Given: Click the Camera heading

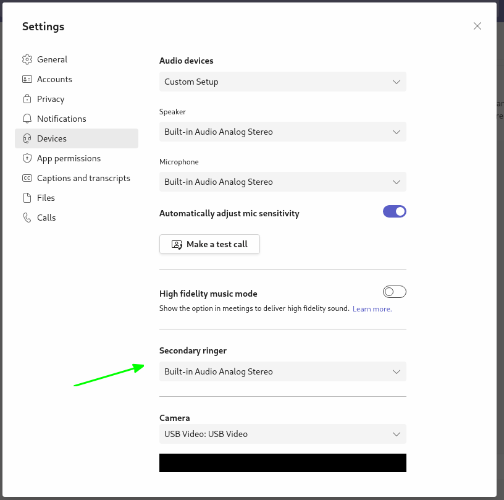Looking at the screenshot, I should point(175,418).
